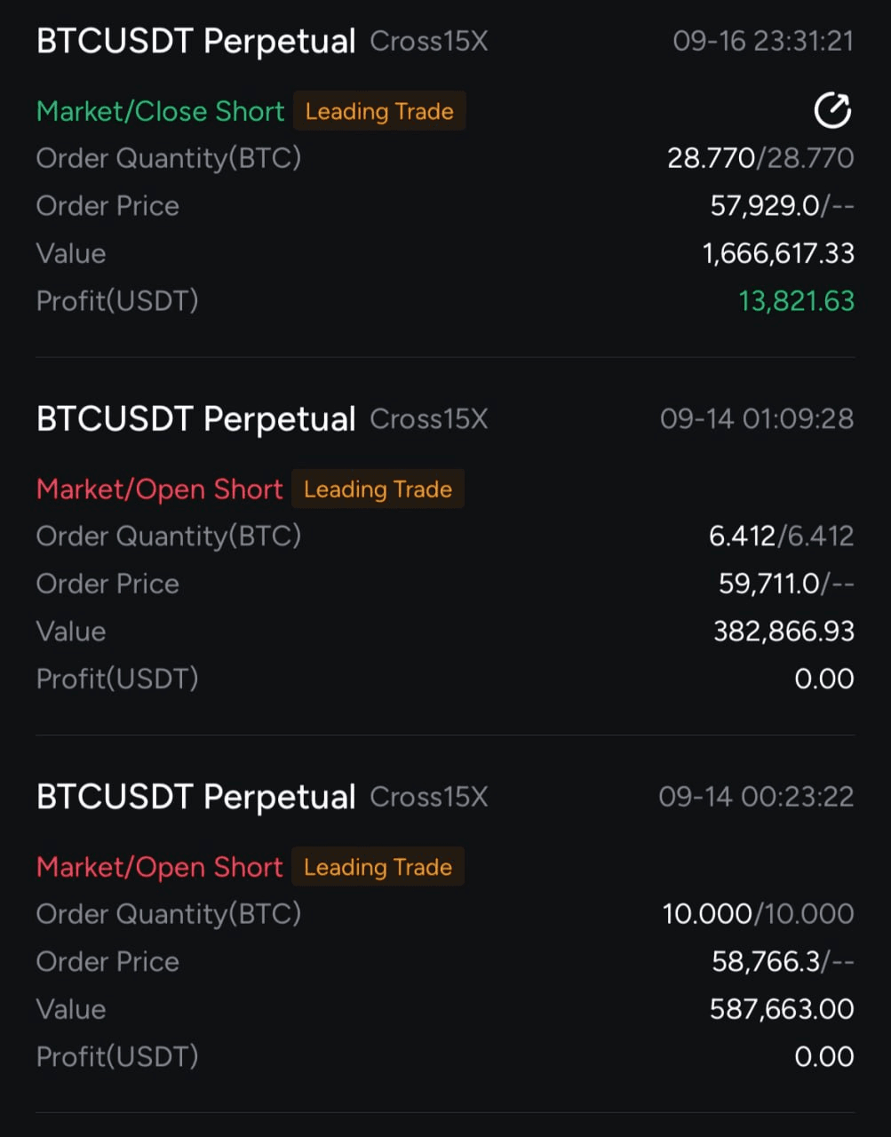Select order value 1,666,617.33
This screenshot has height=1137, width=891.
click(778, 253)
